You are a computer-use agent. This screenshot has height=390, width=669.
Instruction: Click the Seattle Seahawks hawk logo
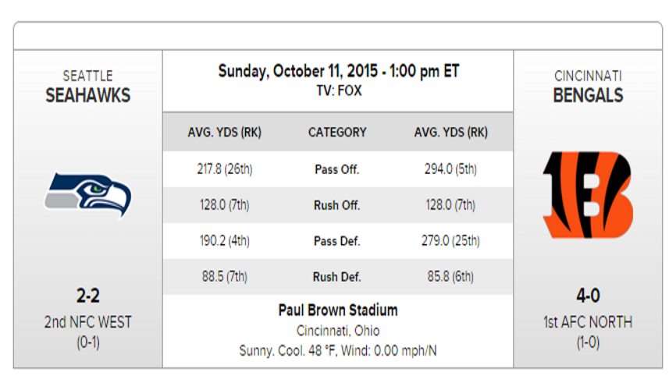click(x=87, y=194)
